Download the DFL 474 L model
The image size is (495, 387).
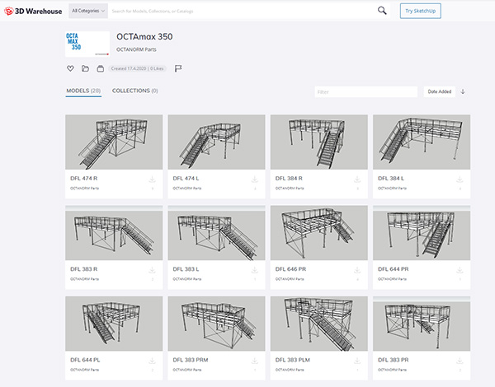[255, 180]
